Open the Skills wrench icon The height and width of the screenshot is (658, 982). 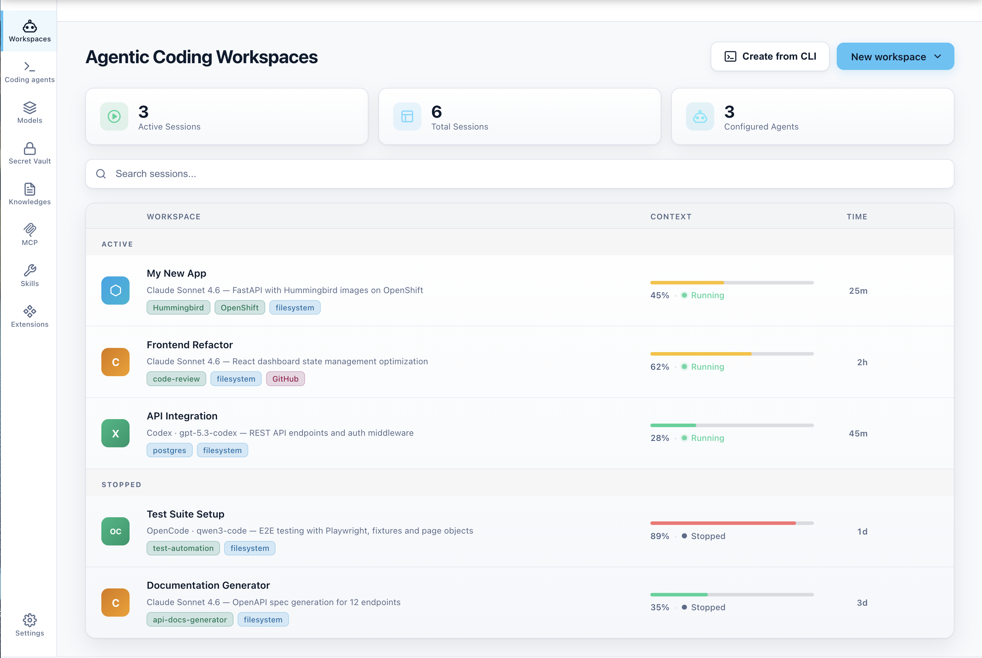30,270
